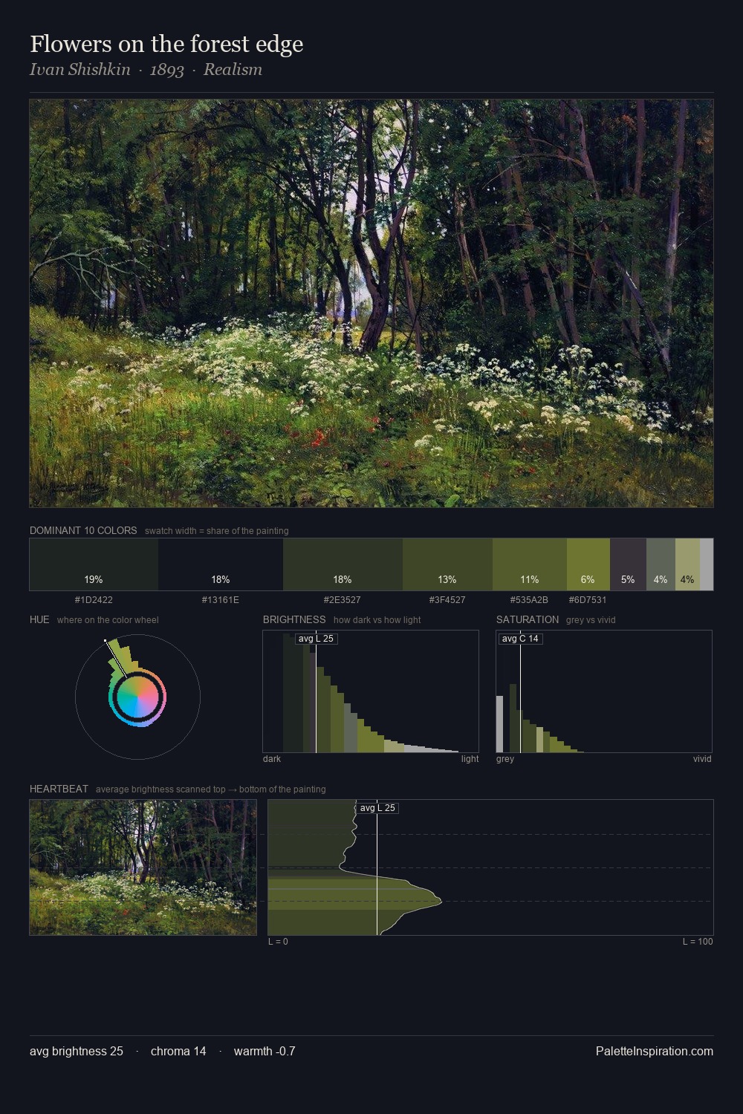
Task: Click the brightness histogram chart
Action: 371,691
